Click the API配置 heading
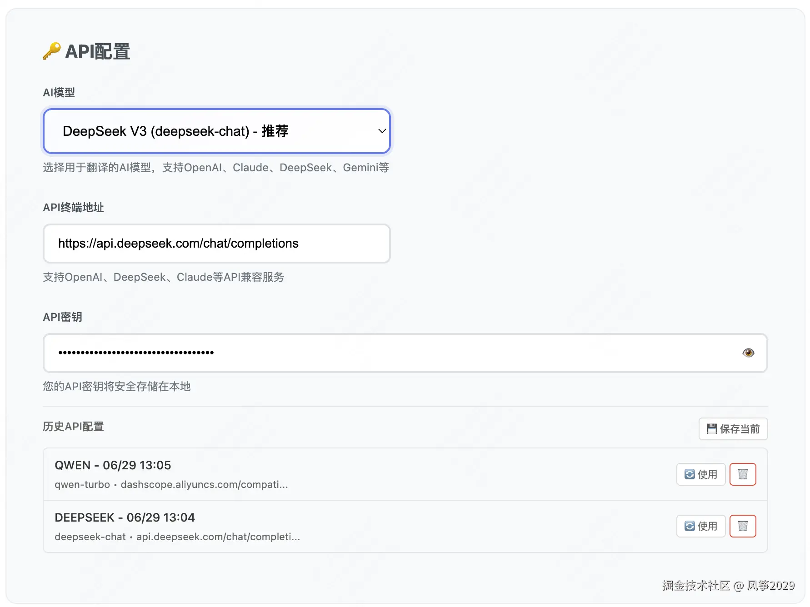This screenshot has height=607, width=810. click(x=98, y=51)
